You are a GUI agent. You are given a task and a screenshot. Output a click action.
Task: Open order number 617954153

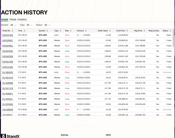pyautogui.click(x=8, y=78)
